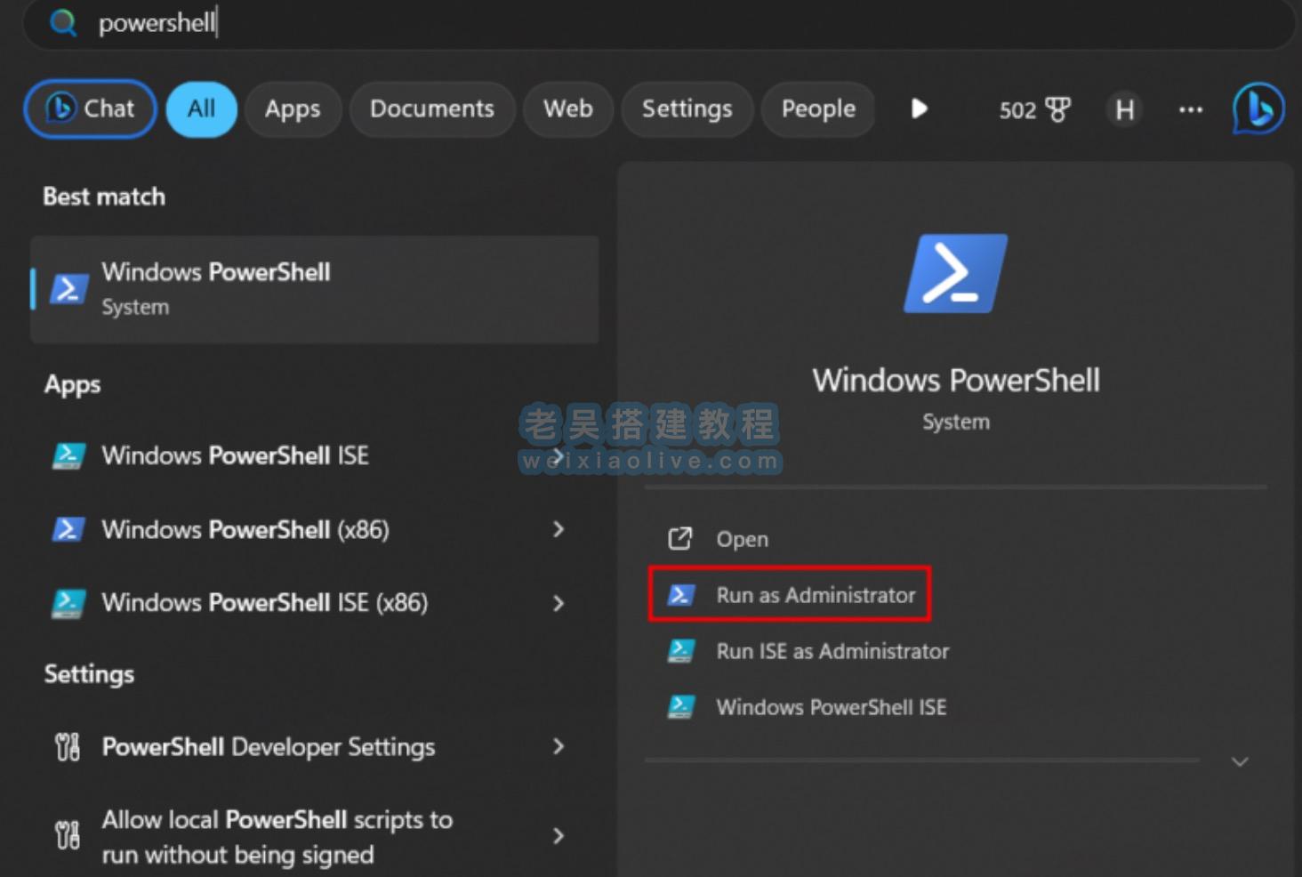This screenshot has width=1302, height=877.
Task: Click the Bing Chat icon at top right
Action: (1258, 109)
